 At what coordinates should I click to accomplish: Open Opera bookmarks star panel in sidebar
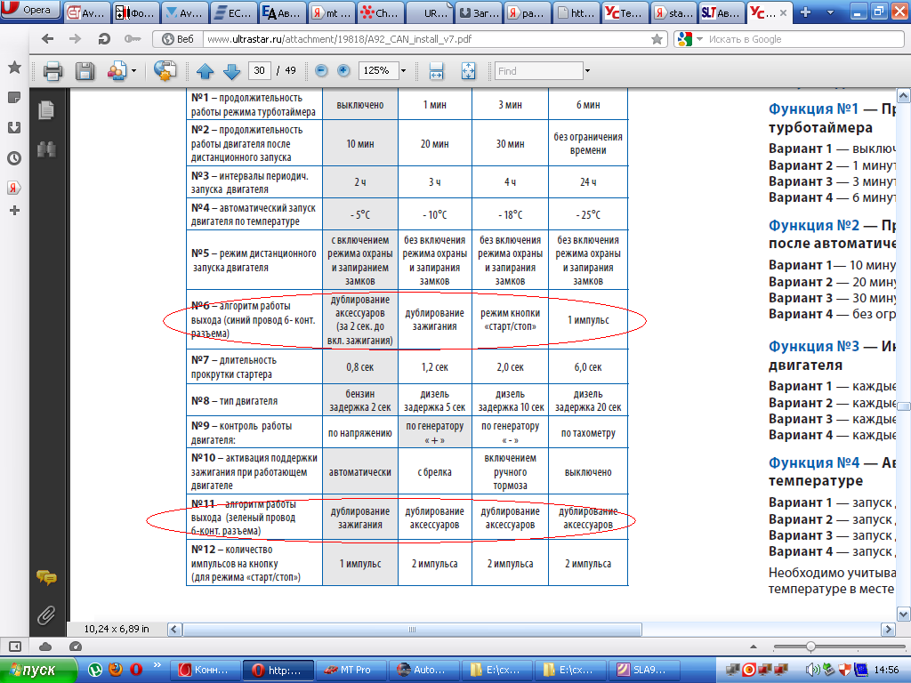[x=14, y=68]
